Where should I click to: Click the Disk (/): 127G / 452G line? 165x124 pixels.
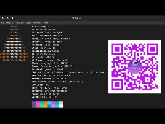click(49, 88)
